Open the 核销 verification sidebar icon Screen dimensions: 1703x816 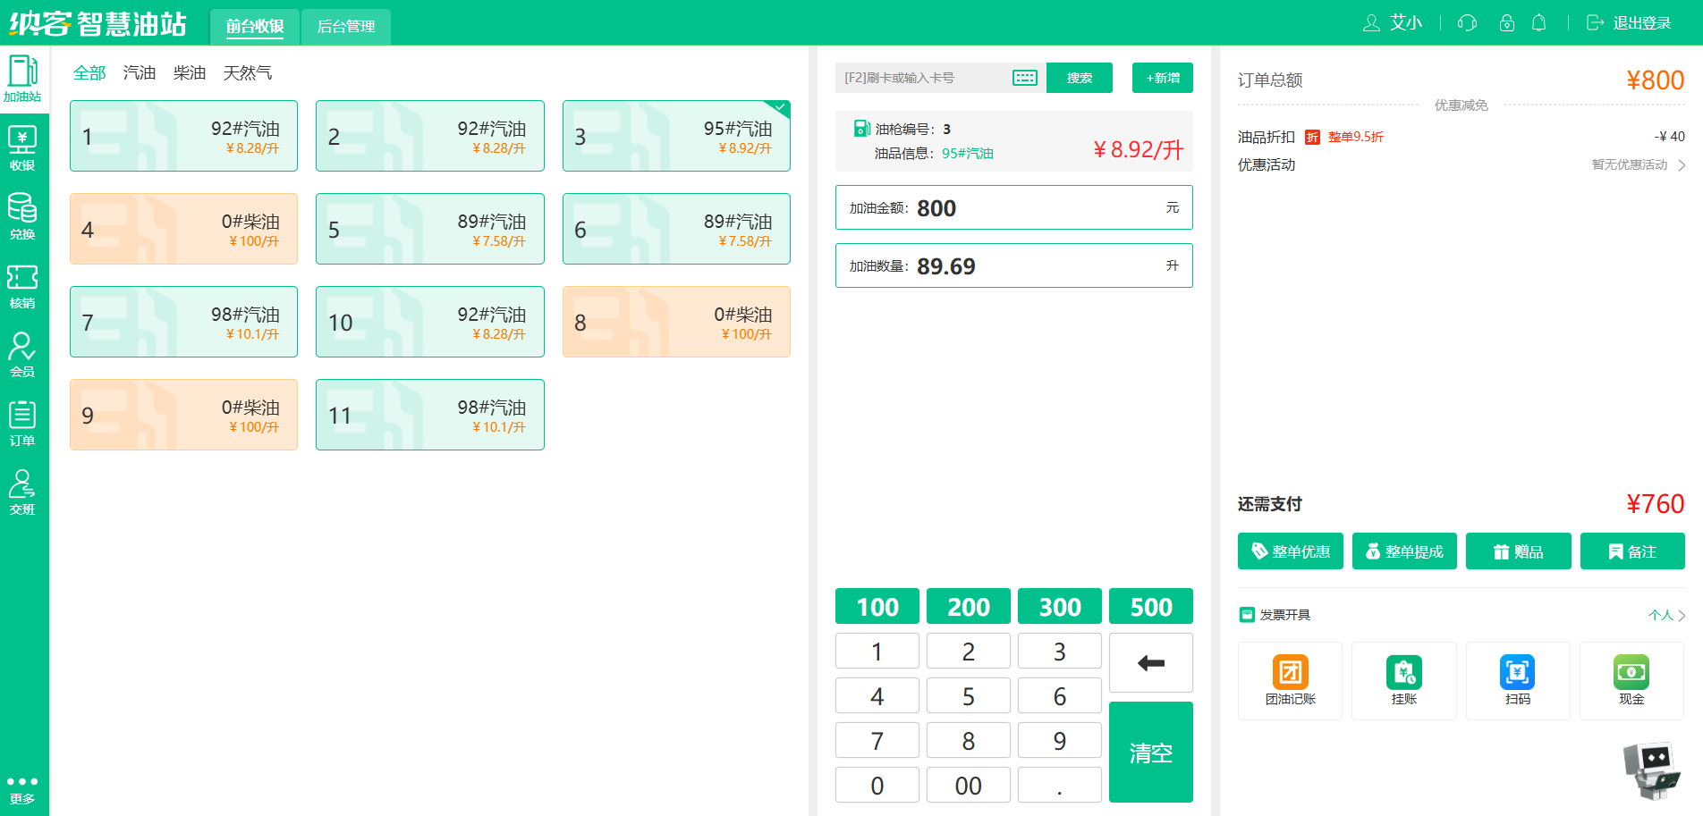(22, 285)
